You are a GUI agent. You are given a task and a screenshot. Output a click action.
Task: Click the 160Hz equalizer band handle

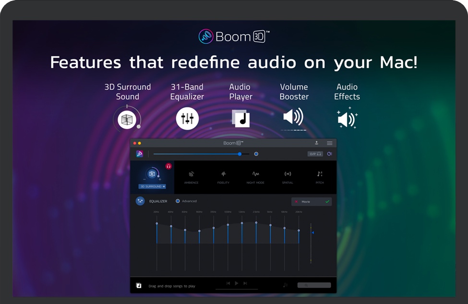tap(199, 231)
